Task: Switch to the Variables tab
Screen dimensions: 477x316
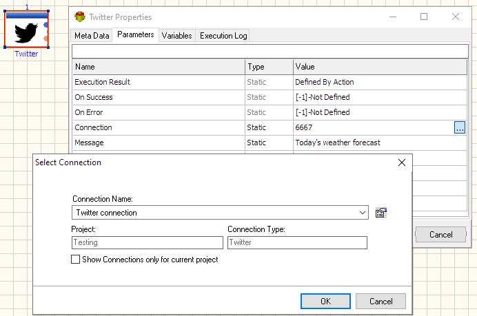Action: point(176,36)
